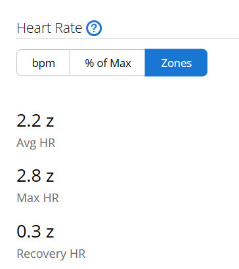
Task: Click the z unit beside 2.2
Action: coord(50,123)
